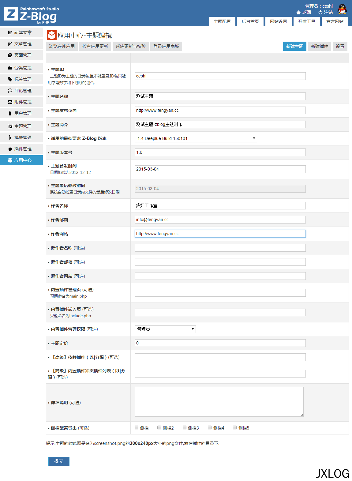Click the comment management bubble icon
This screenshot has width=352, height=481.
[x=10, y=91]
